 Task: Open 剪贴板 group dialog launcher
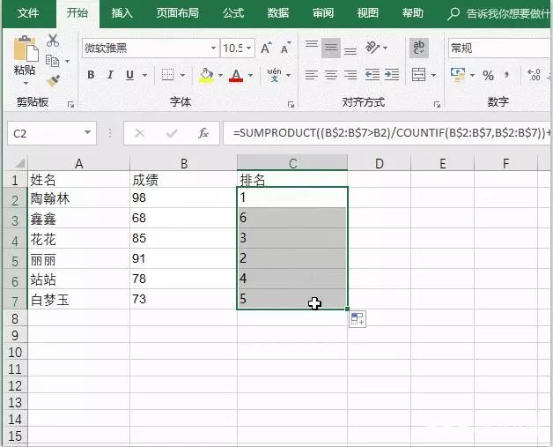coord(71,104)
